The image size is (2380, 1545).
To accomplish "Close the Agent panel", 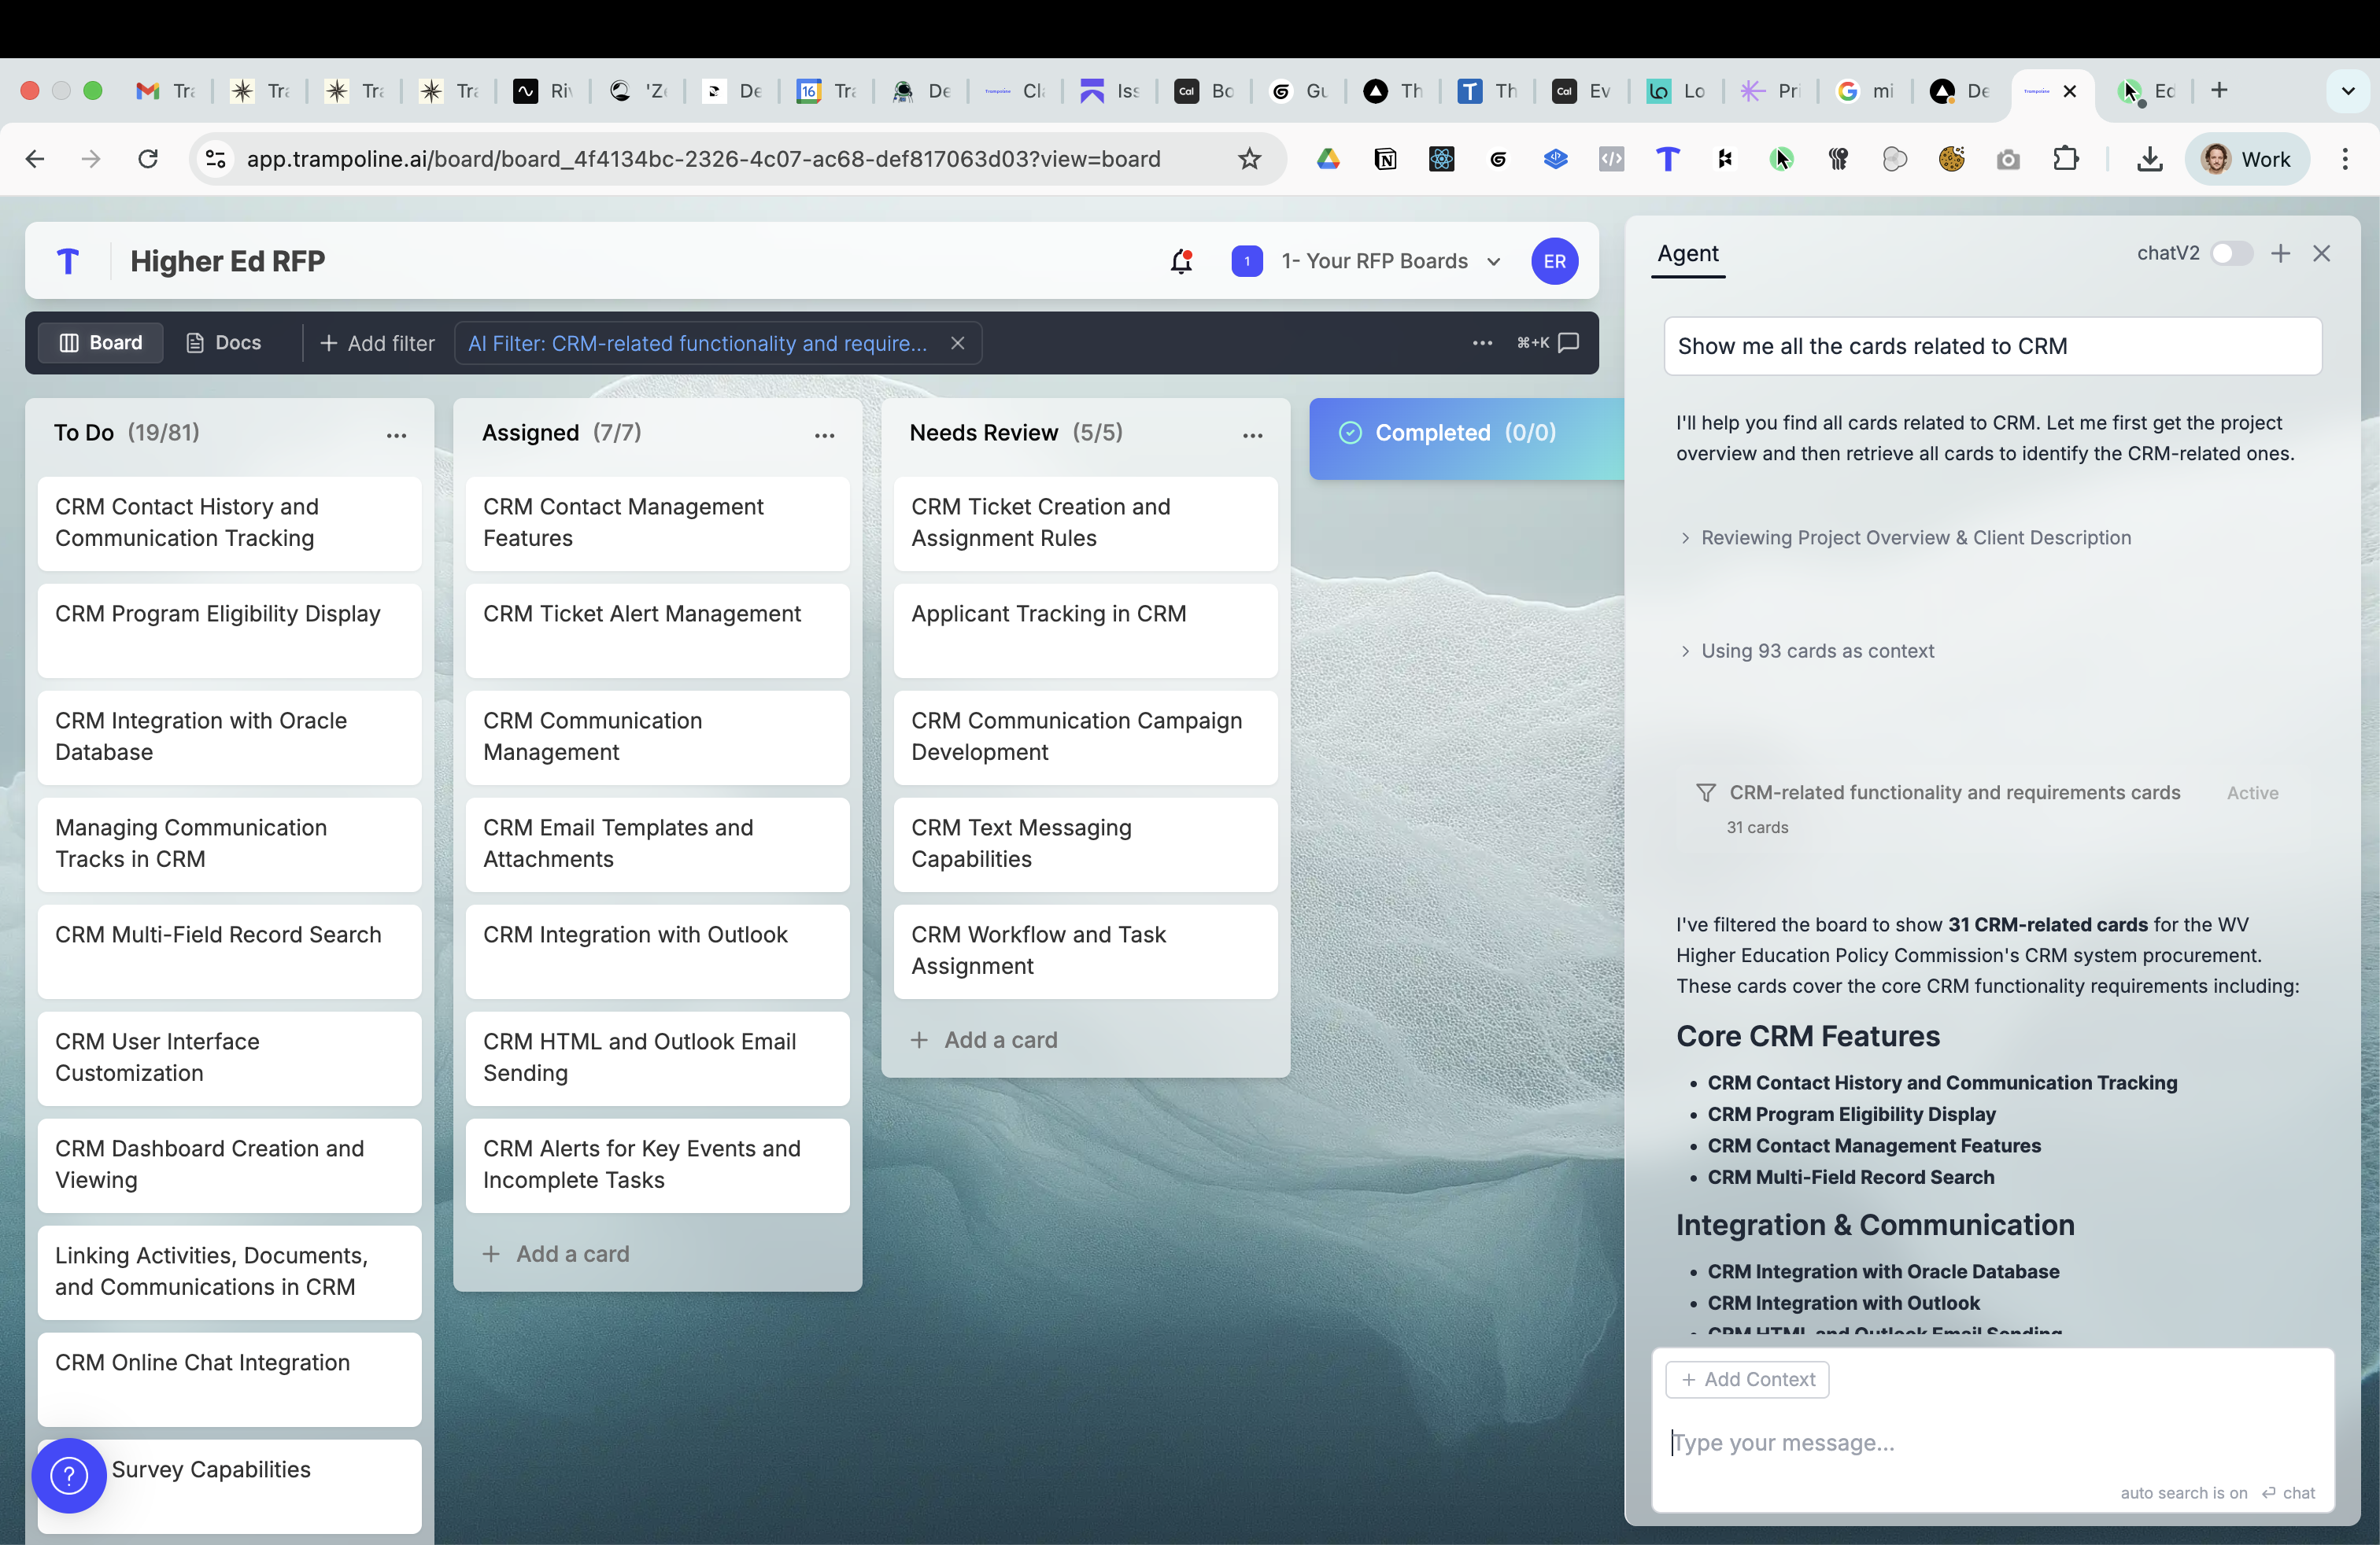I will [2321, 254].
